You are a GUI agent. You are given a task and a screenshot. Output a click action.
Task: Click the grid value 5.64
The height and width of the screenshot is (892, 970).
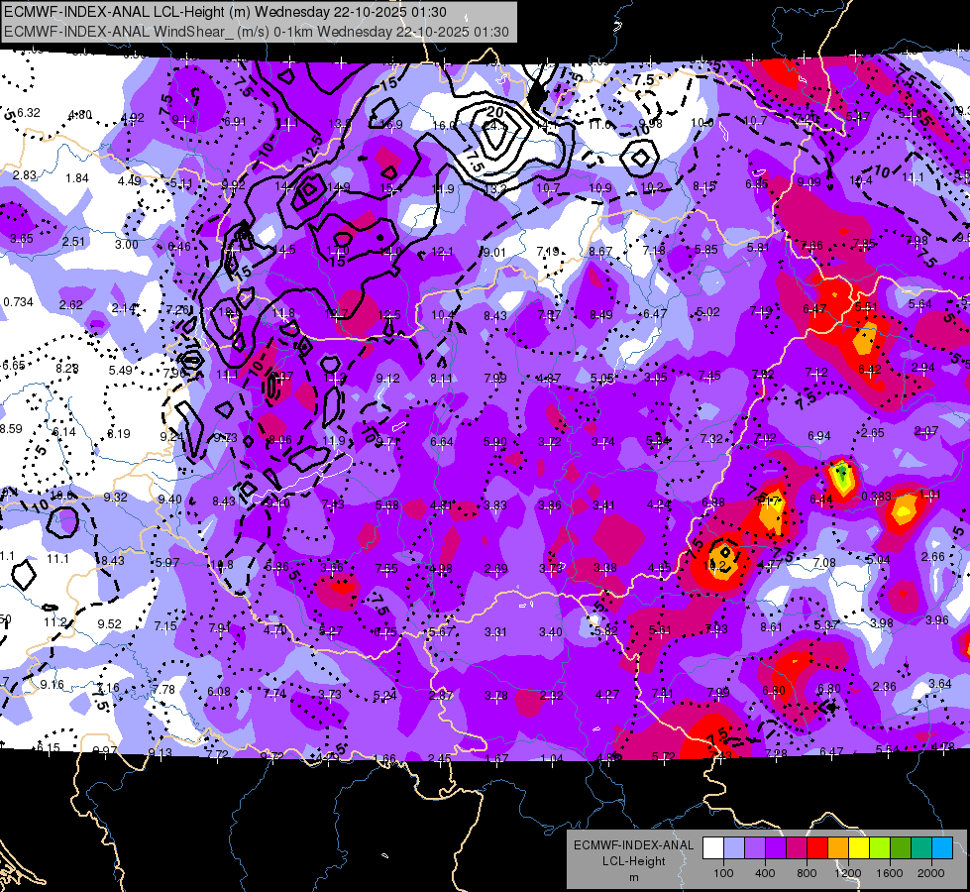[x=920, y=304]
